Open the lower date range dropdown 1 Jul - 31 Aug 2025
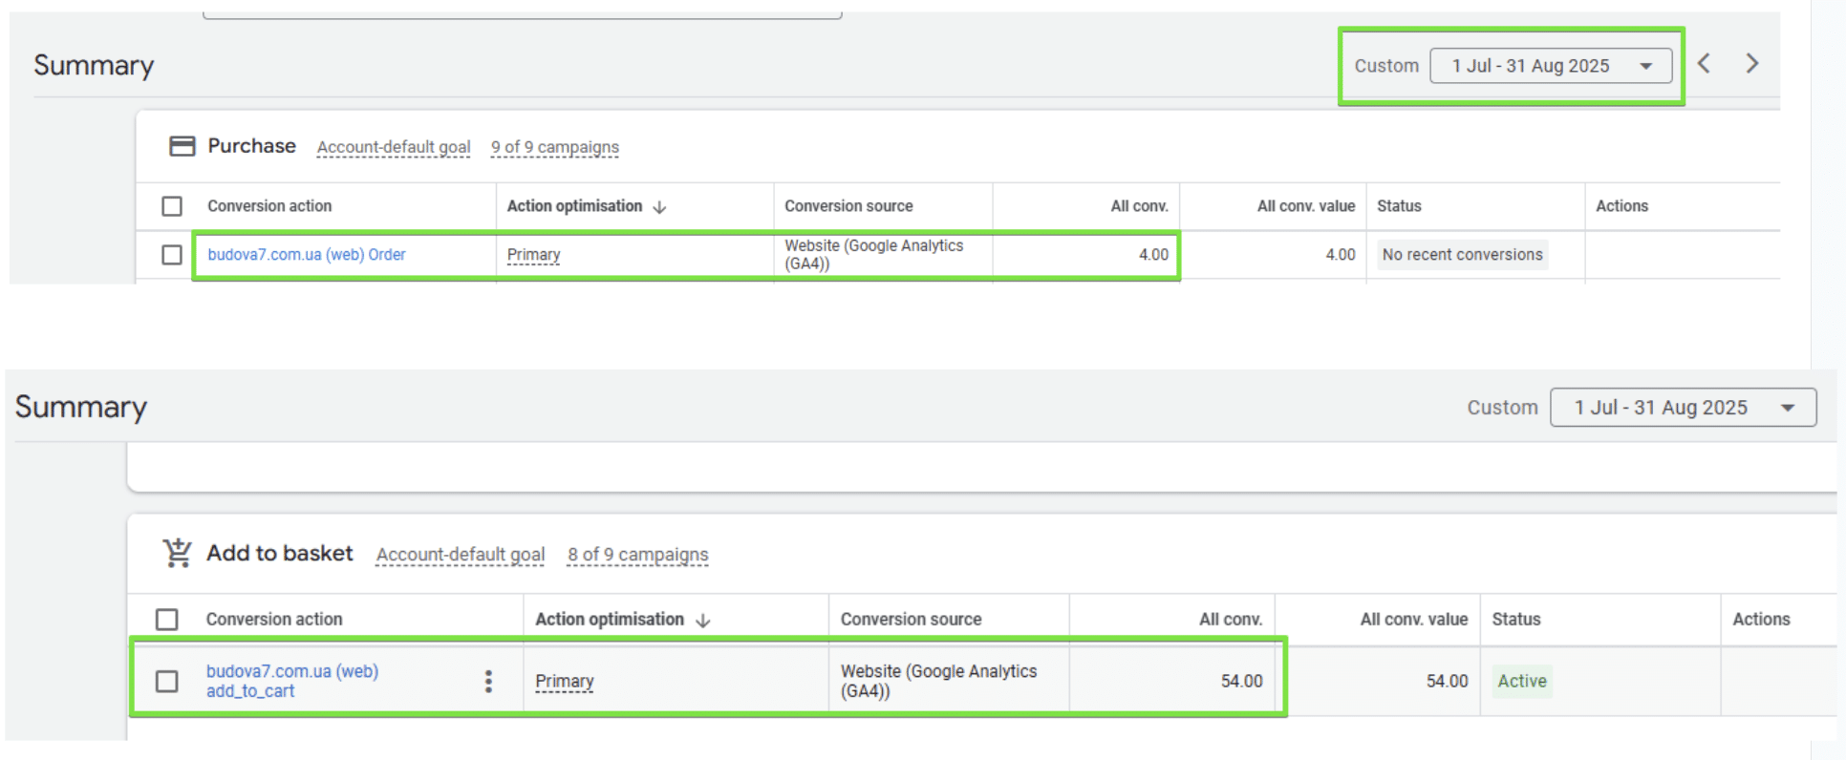Viewport: 1846px width, 760px height. [1683, 408]
